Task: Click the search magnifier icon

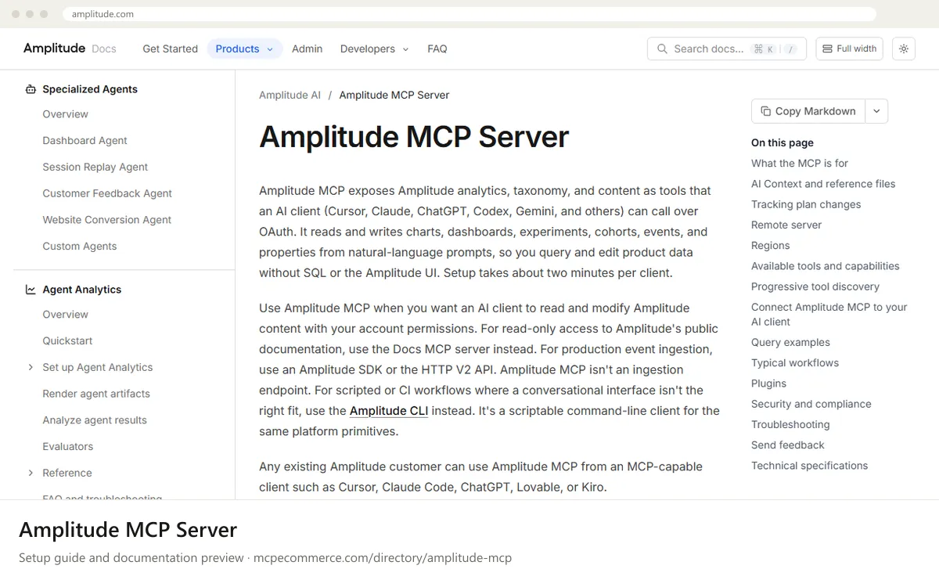Action: [x=662, y=49]
